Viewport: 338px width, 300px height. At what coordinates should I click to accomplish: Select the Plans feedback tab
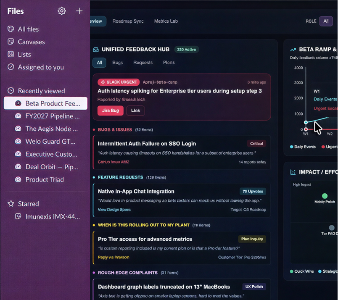169,63
